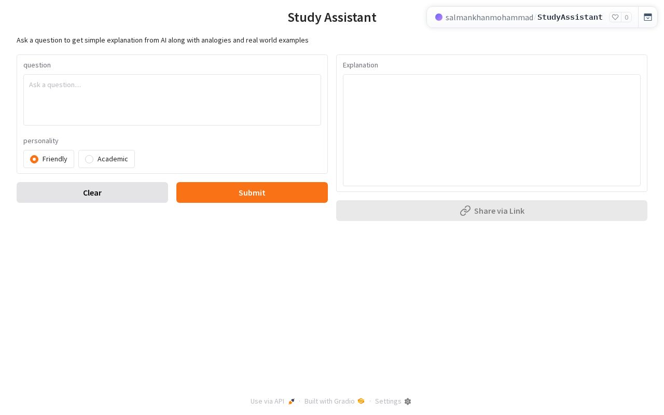Click the heart like icon
This screenshot has height=415, width=664.
tap(615, 17)
